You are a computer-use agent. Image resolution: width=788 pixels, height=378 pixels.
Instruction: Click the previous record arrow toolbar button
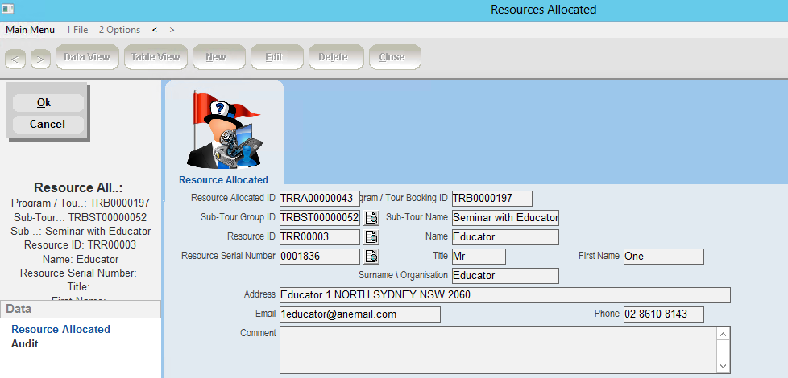pyautogui.click(x=16, y=58)
